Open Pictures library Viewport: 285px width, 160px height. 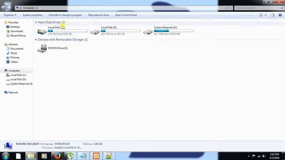click(x=15, y=57)
